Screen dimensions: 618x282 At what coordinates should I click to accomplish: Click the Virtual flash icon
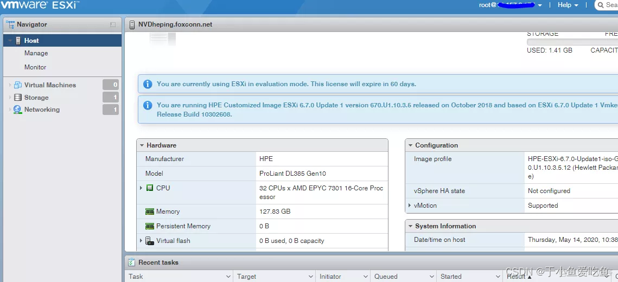point(150,241)
